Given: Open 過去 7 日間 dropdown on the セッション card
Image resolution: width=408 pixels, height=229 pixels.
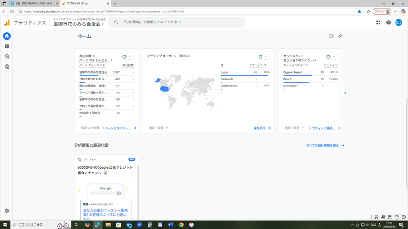Looking at the screenshot, I should [294, 128].
